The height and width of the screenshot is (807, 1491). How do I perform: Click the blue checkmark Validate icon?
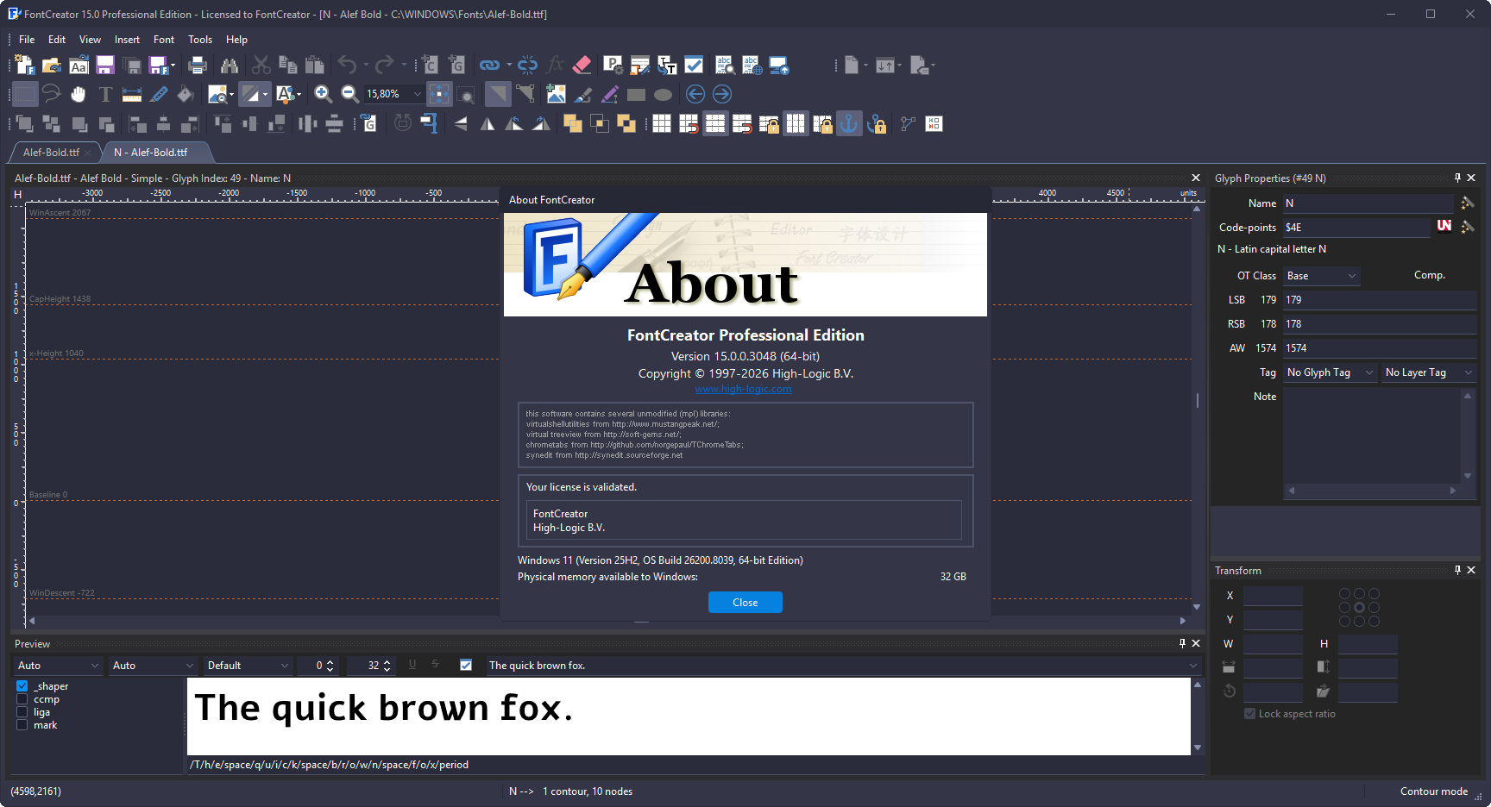coord(694,65)
